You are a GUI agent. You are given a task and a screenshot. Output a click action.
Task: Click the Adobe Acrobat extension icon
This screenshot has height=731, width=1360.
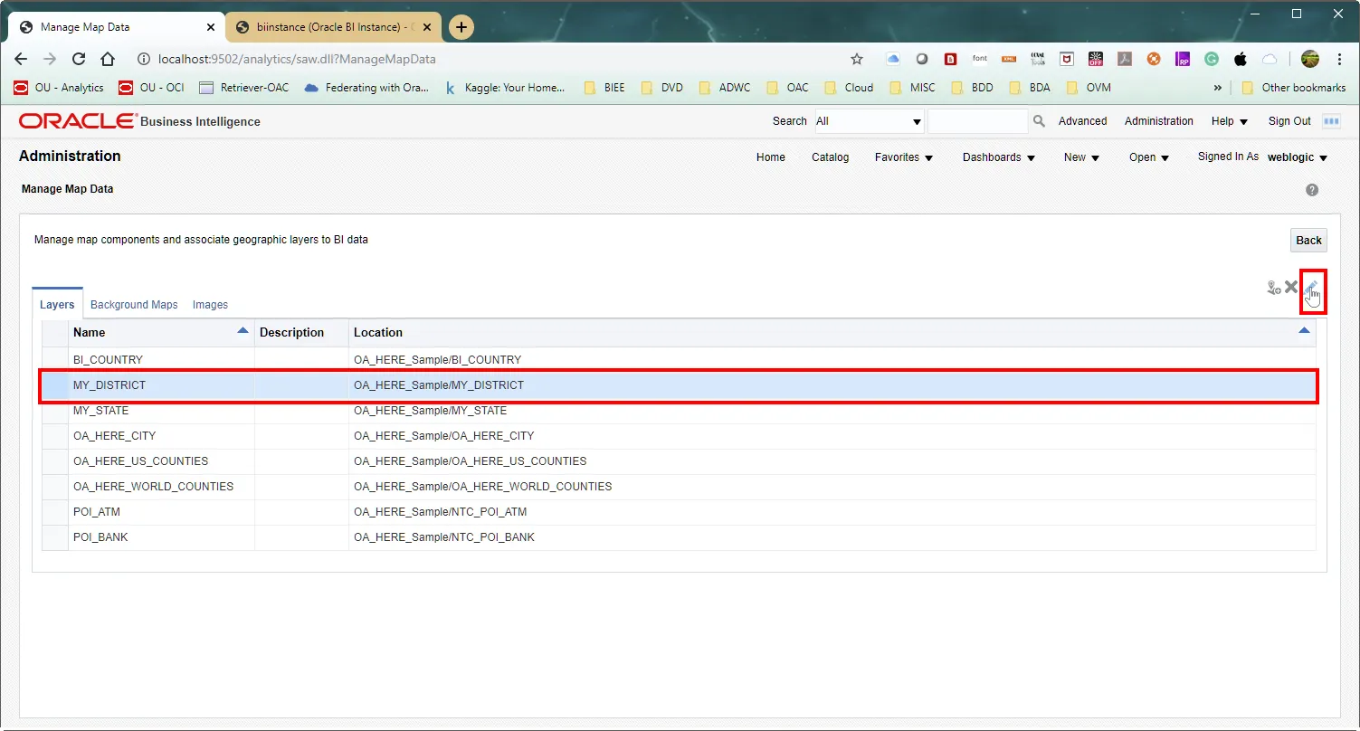click(x=1124, y=59)
